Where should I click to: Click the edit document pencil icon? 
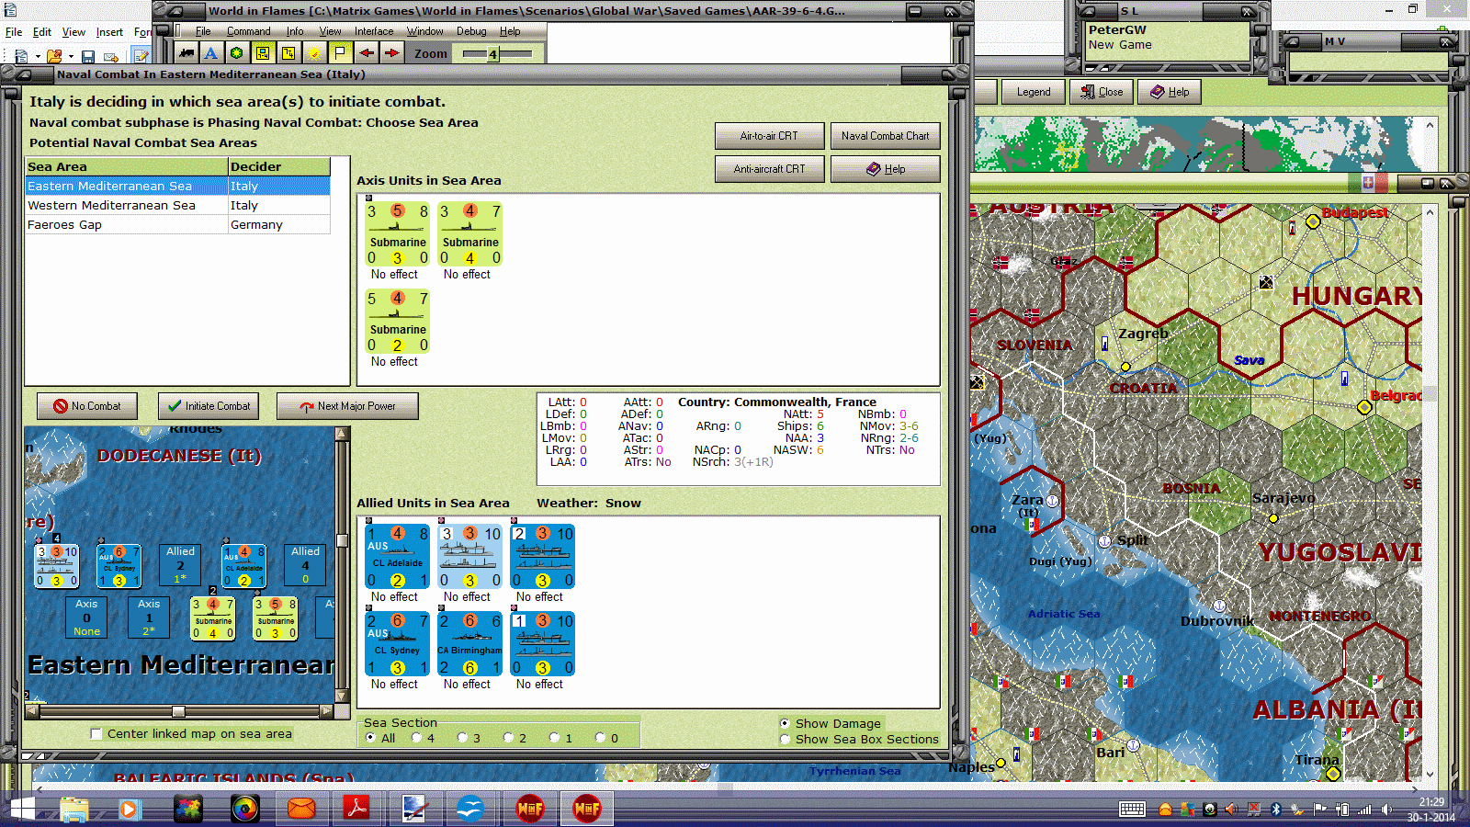click(141, 57)
